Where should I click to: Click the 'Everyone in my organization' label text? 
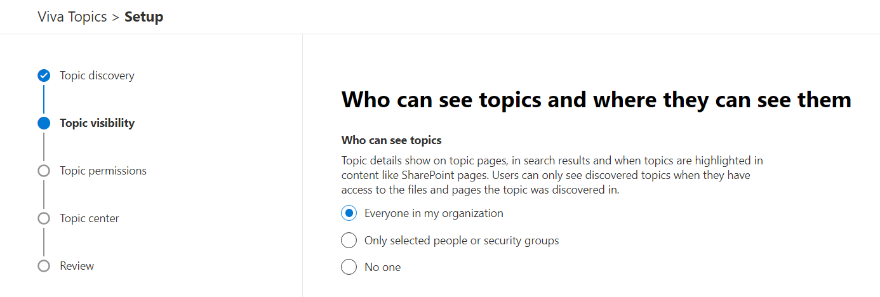tap(434, 213)
